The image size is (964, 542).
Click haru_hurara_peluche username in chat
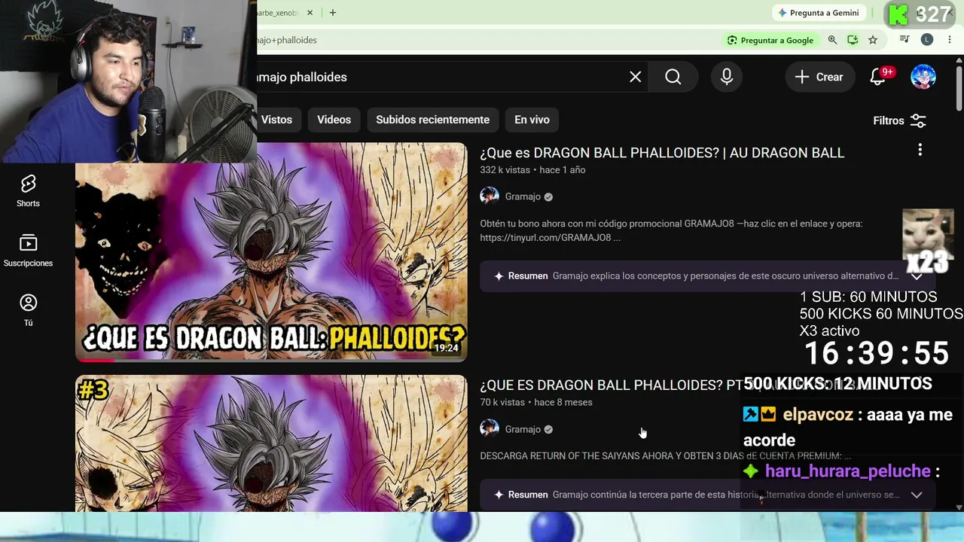847,471
